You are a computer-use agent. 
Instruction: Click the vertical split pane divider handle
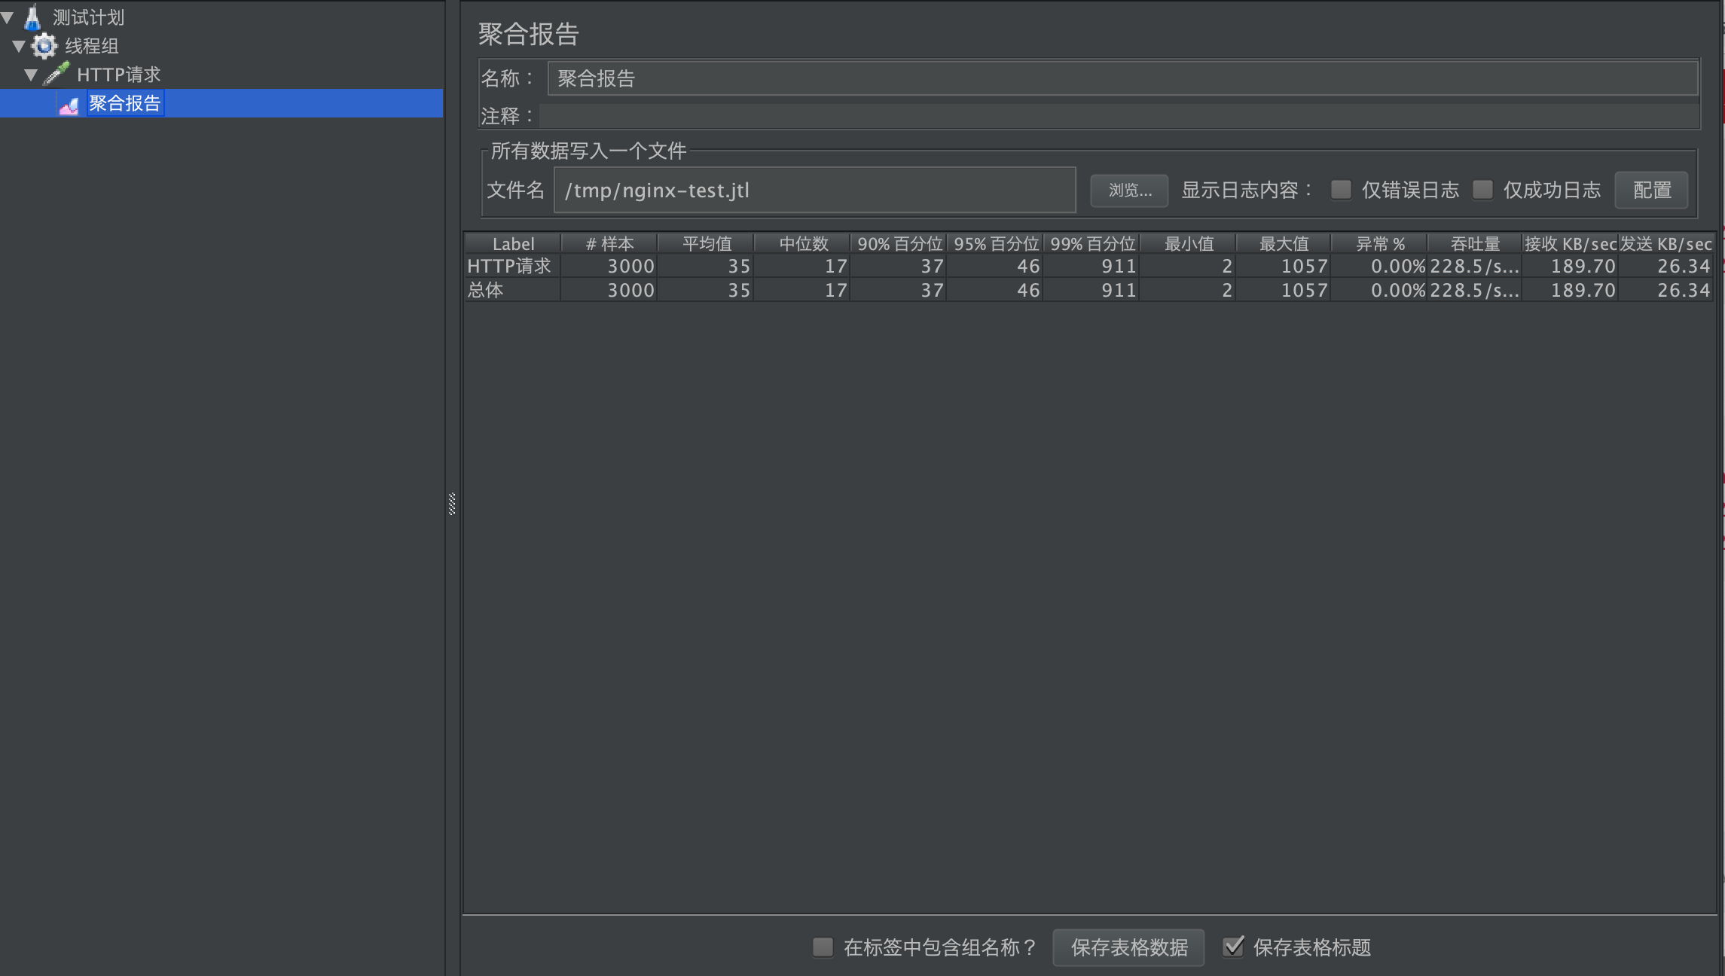[x=452, y=504]
